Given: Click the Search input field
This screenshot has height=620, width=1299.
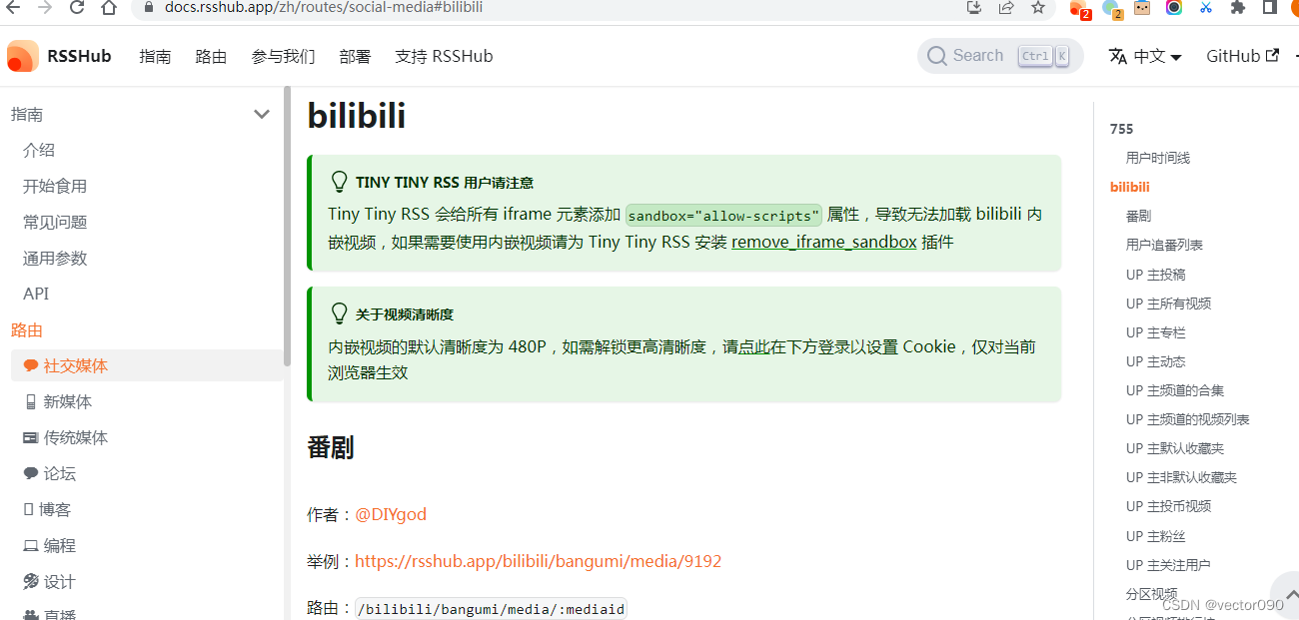Looking at the screenshot, I should 1000,56.
